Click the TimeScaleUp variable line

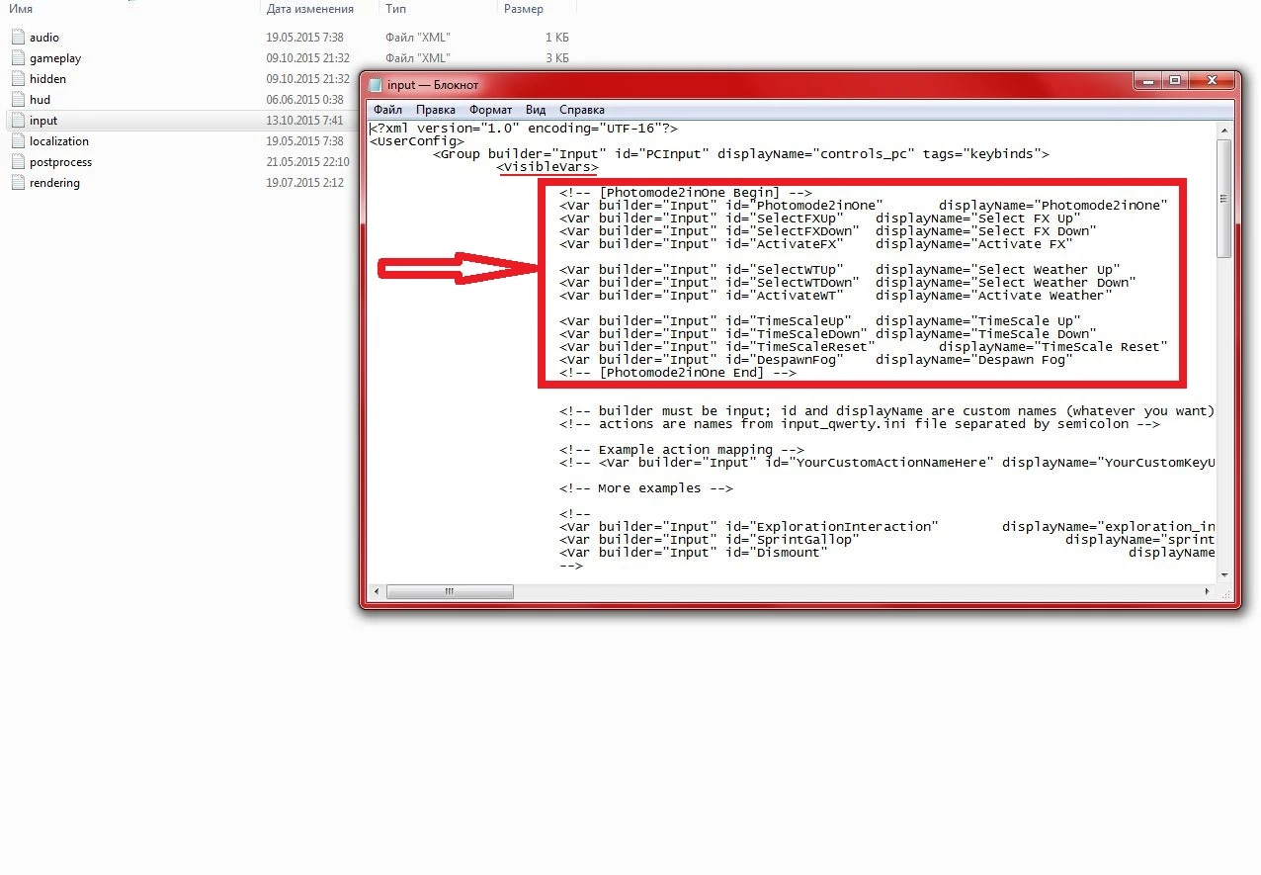[820, 321]
